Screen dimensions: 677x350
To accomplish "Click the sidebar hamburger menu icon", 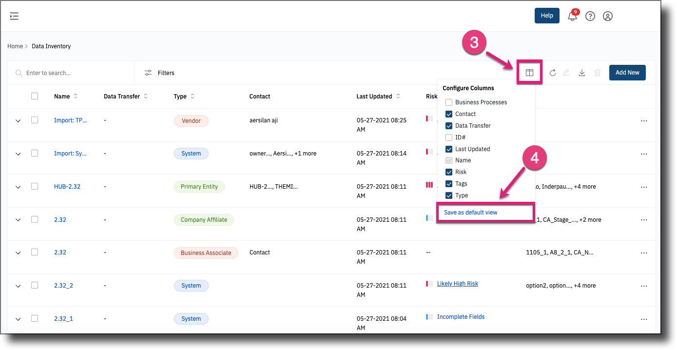I will 14,16.
